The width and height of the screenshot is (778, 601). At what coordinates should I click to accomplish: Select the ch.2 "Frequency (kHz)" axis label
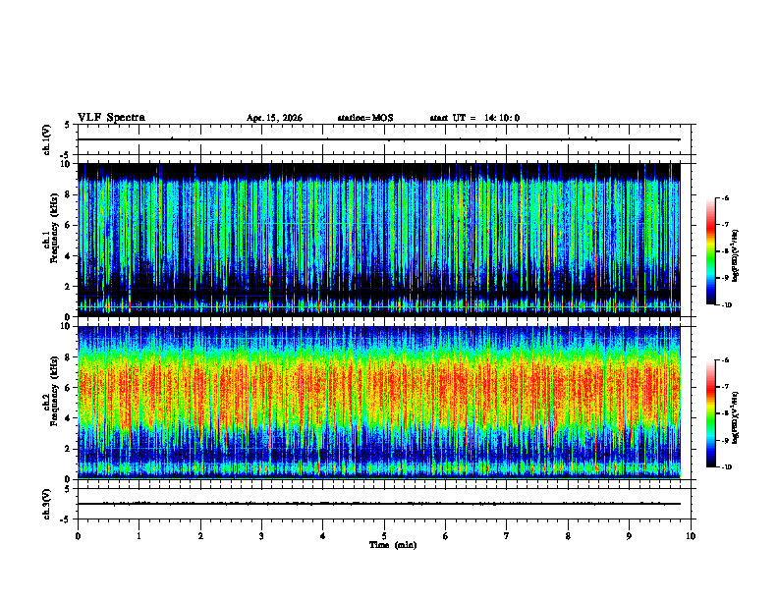pyautogui.click(x=55, y=390)
